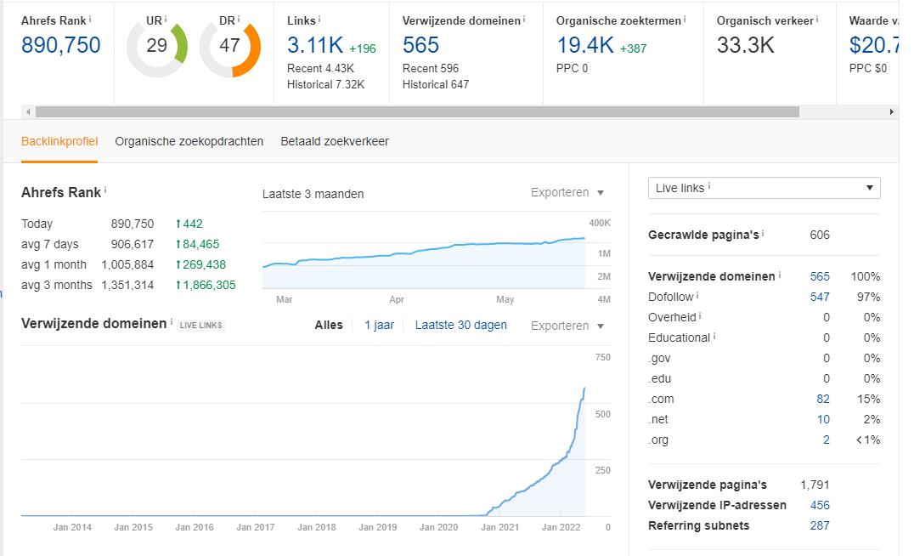The width and height of the screenshot is (914, 556).
Task: Click the 33.3K organic traffic value
Action: (746, 45)
